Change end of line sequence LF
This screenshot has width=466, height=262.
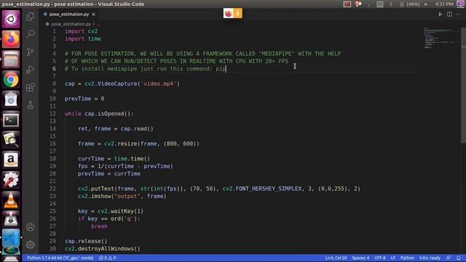click(393, 258)
